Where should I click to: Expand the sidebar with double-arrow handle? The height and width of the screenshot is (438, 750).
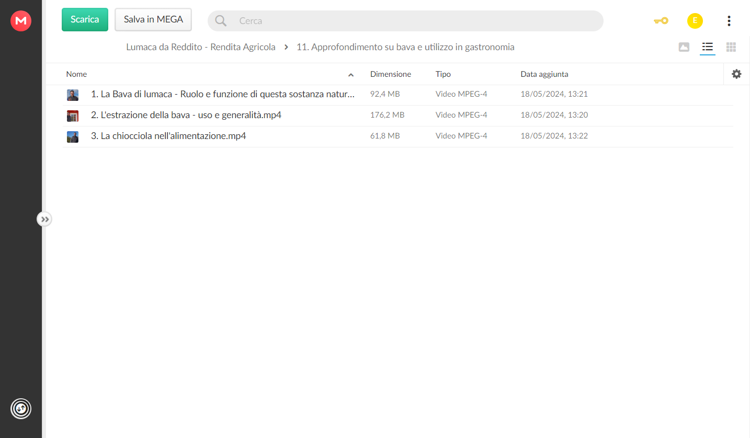click(44, 220)
